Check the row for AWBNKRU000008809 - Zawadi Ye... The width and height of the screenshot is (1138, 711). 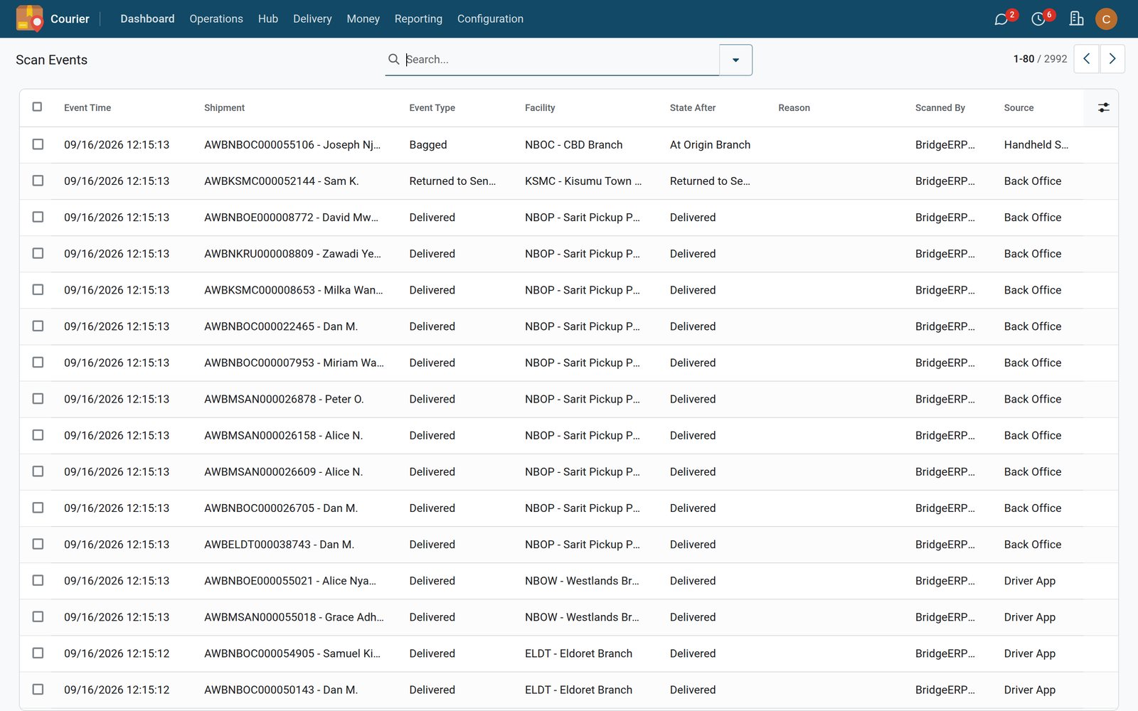38,253
